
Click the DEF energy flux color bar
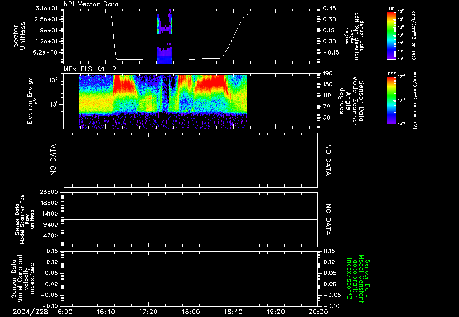[391, 100]
